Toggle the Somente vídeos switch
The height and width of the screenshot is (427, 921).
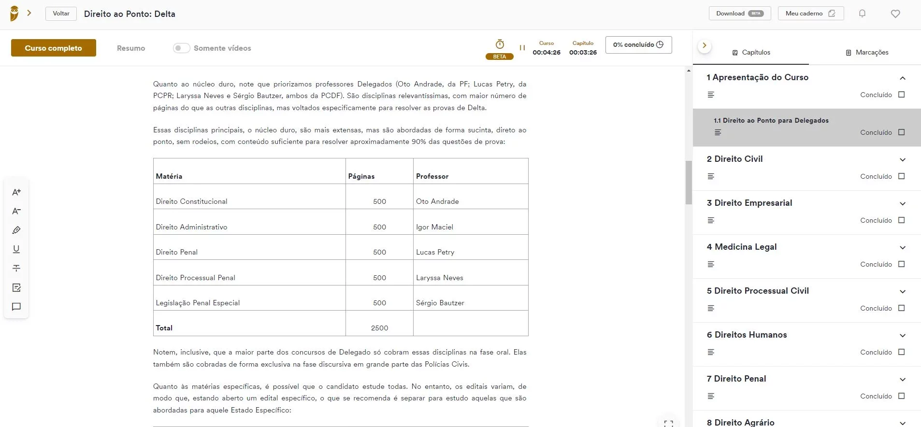(x=182, y=48)
